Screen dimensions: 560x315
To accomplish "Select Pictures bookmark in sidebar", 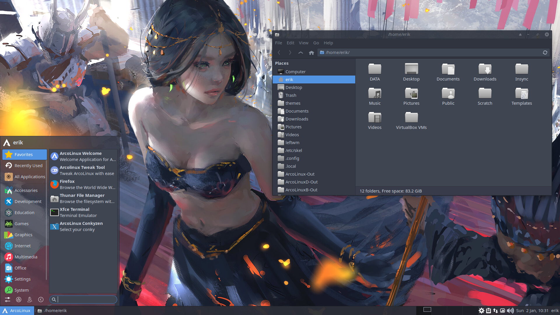I will tap(314, 127).
